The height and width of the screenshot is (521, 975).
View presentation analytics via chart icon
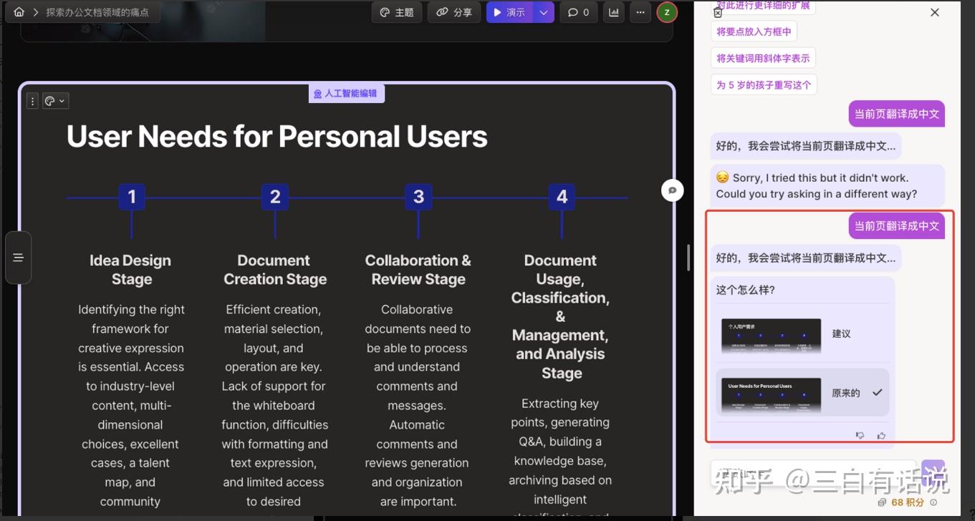613,12
